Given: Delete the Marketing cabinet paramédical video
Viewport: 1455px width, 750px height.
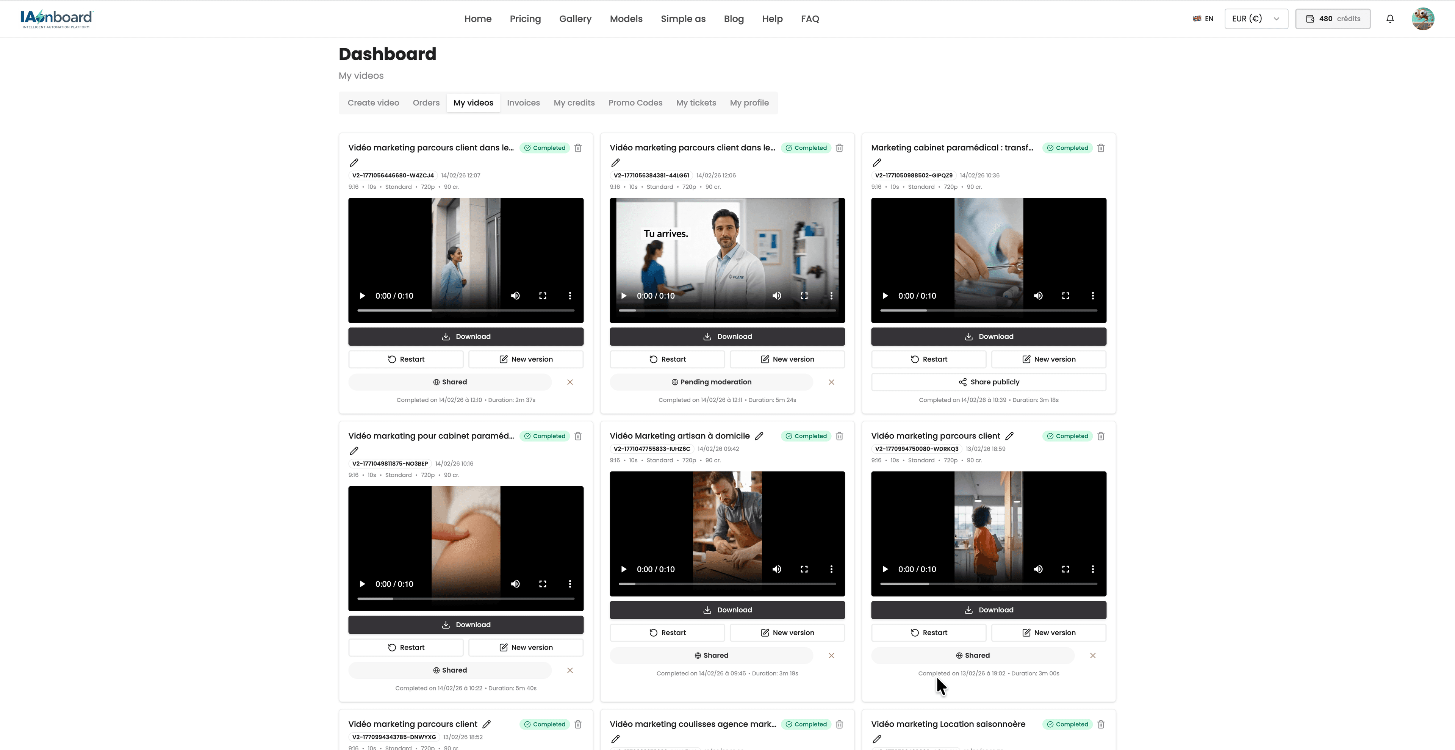Looking at the screenshot, I should tap(1100, 147).
